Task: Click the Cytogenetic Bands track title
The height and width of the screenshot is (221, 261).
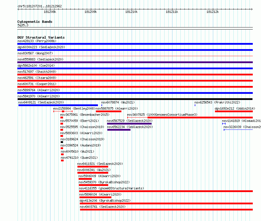Action: [35, 22]
